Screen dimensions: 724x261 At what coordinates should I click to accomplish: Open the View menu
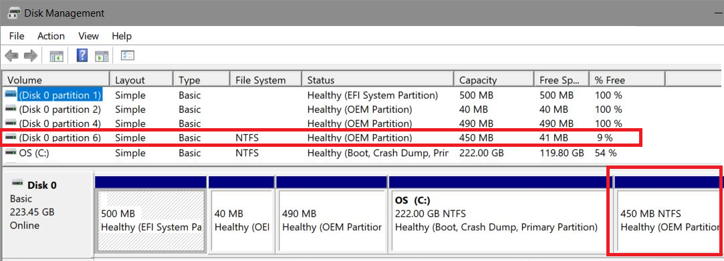coord(88,36)
